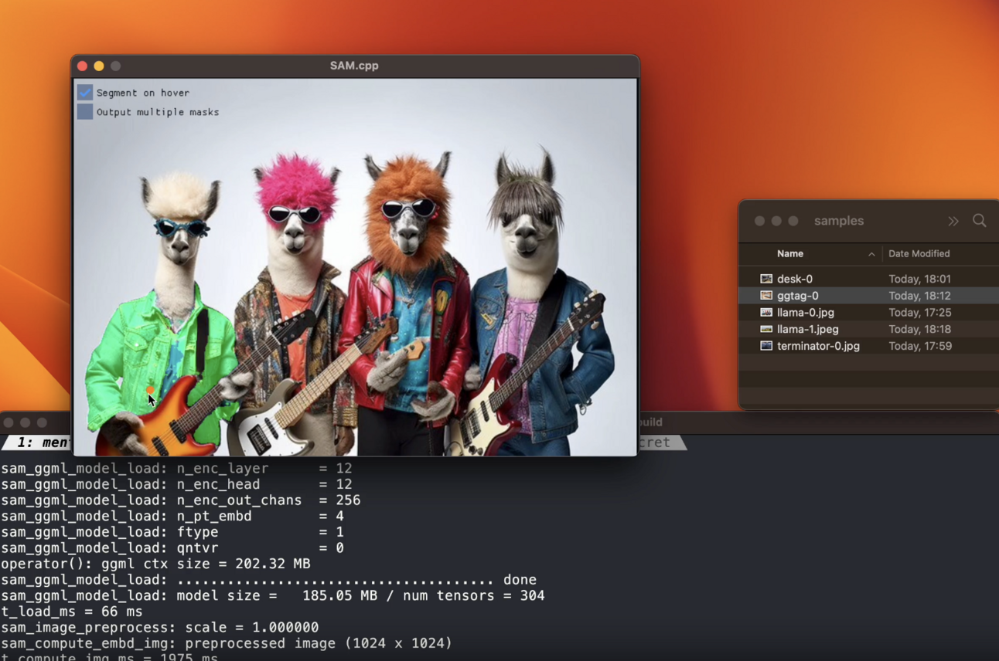Click the date "Today, 18:12"
This screenshot has width=999, height=661.
click(920, 296)
